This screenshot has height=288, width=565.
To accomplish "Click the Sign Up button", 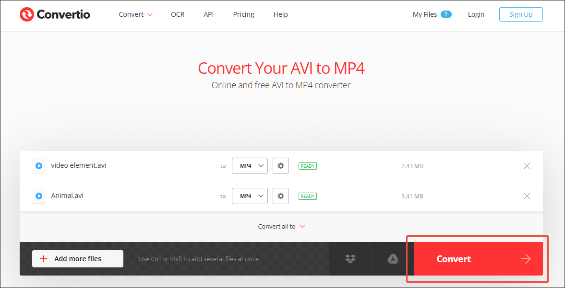I will (x=521, y=14).
